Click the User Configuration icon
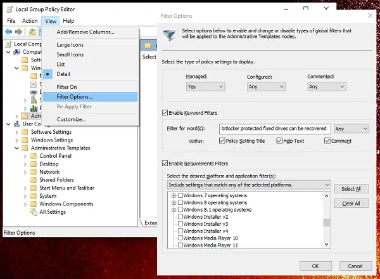 (16, 124)
